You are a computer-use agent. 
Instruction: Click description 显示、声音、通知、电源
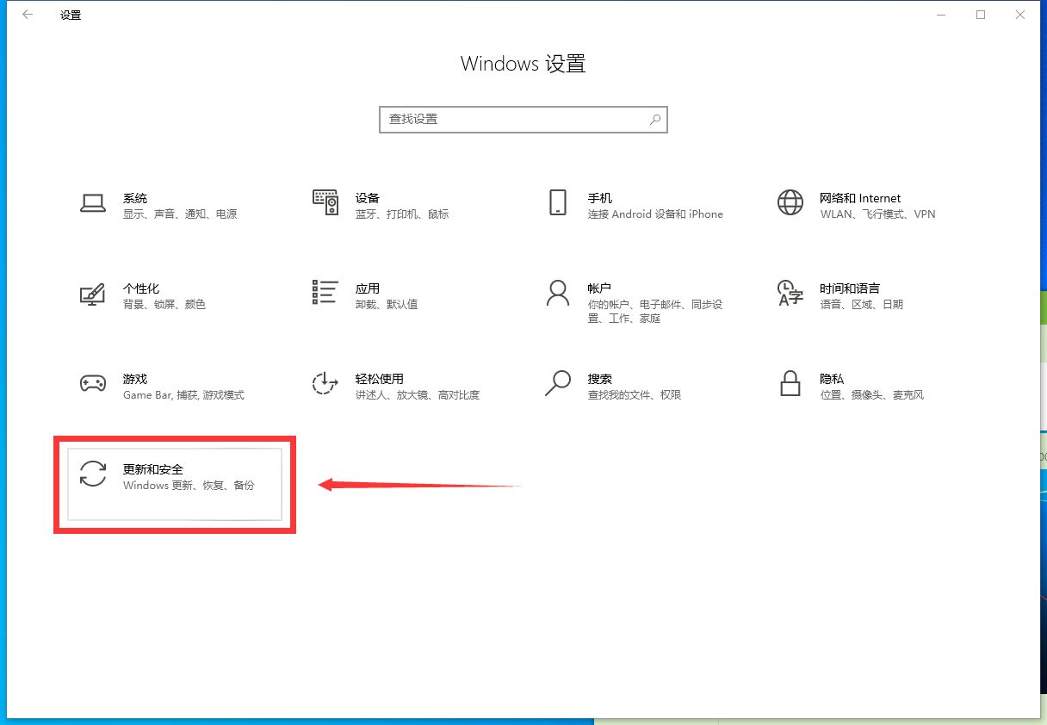[180, 214]
